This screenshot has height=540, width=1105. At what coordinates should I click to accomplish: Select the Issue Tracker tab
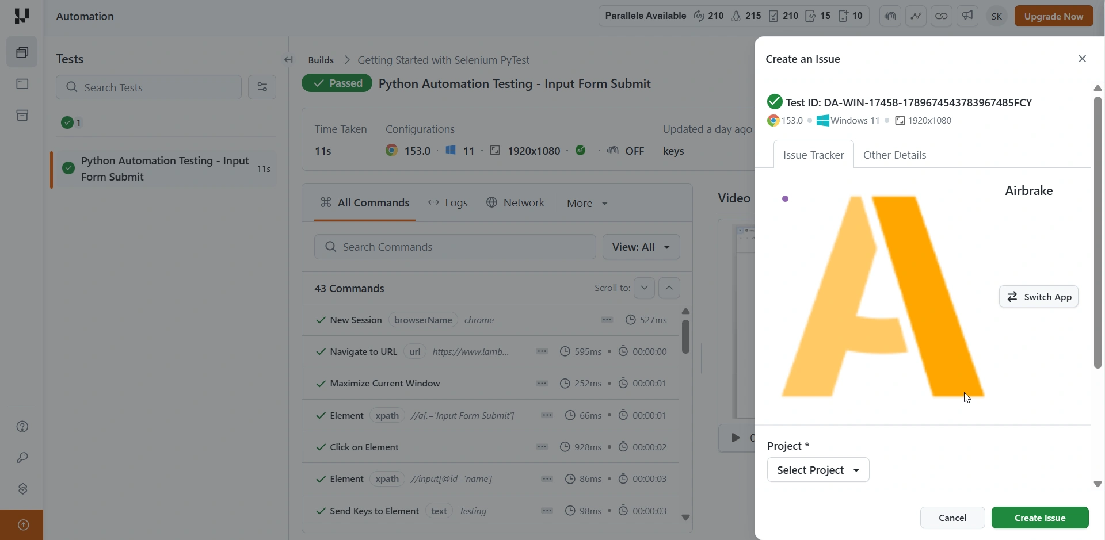(813, 155)
